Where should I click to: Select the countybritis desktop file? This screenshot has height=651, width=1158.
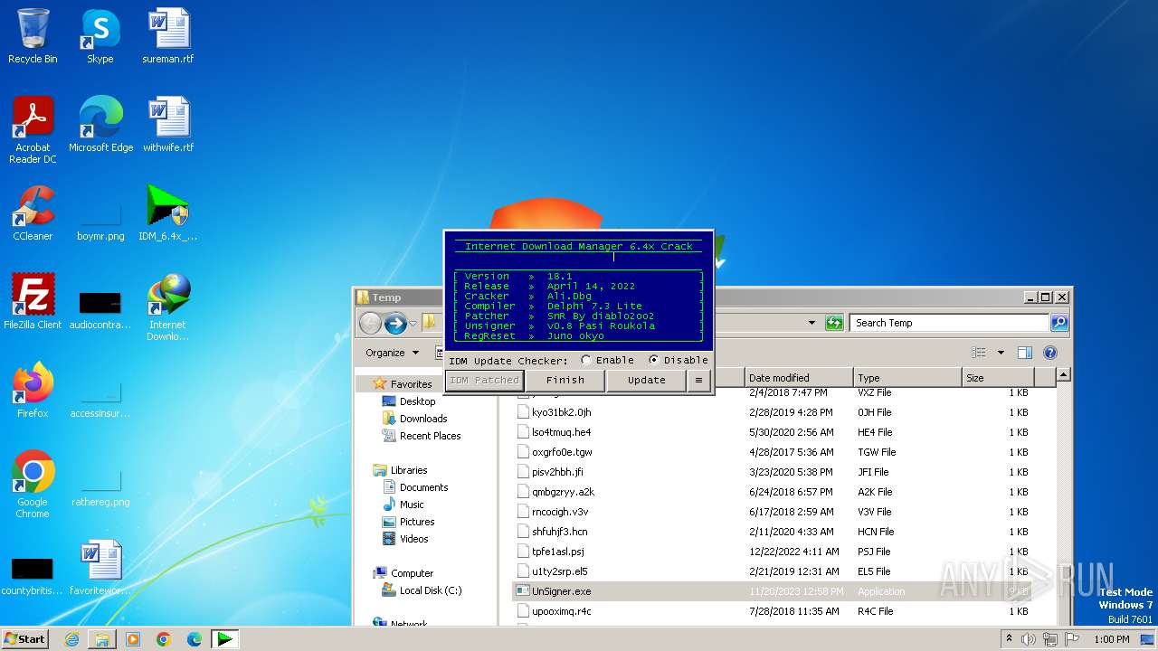(33, 576)
